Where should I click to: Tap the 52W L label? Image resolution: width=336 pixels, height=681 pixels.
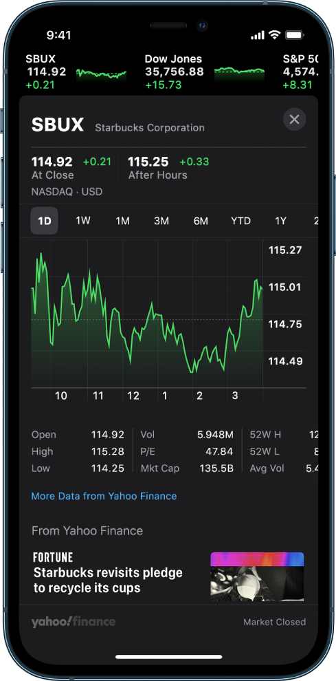tap(265, 452)
